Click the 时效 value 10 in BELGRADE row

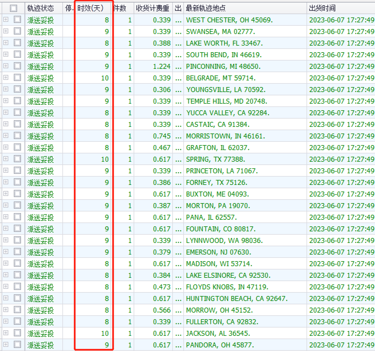click(105, 78)
